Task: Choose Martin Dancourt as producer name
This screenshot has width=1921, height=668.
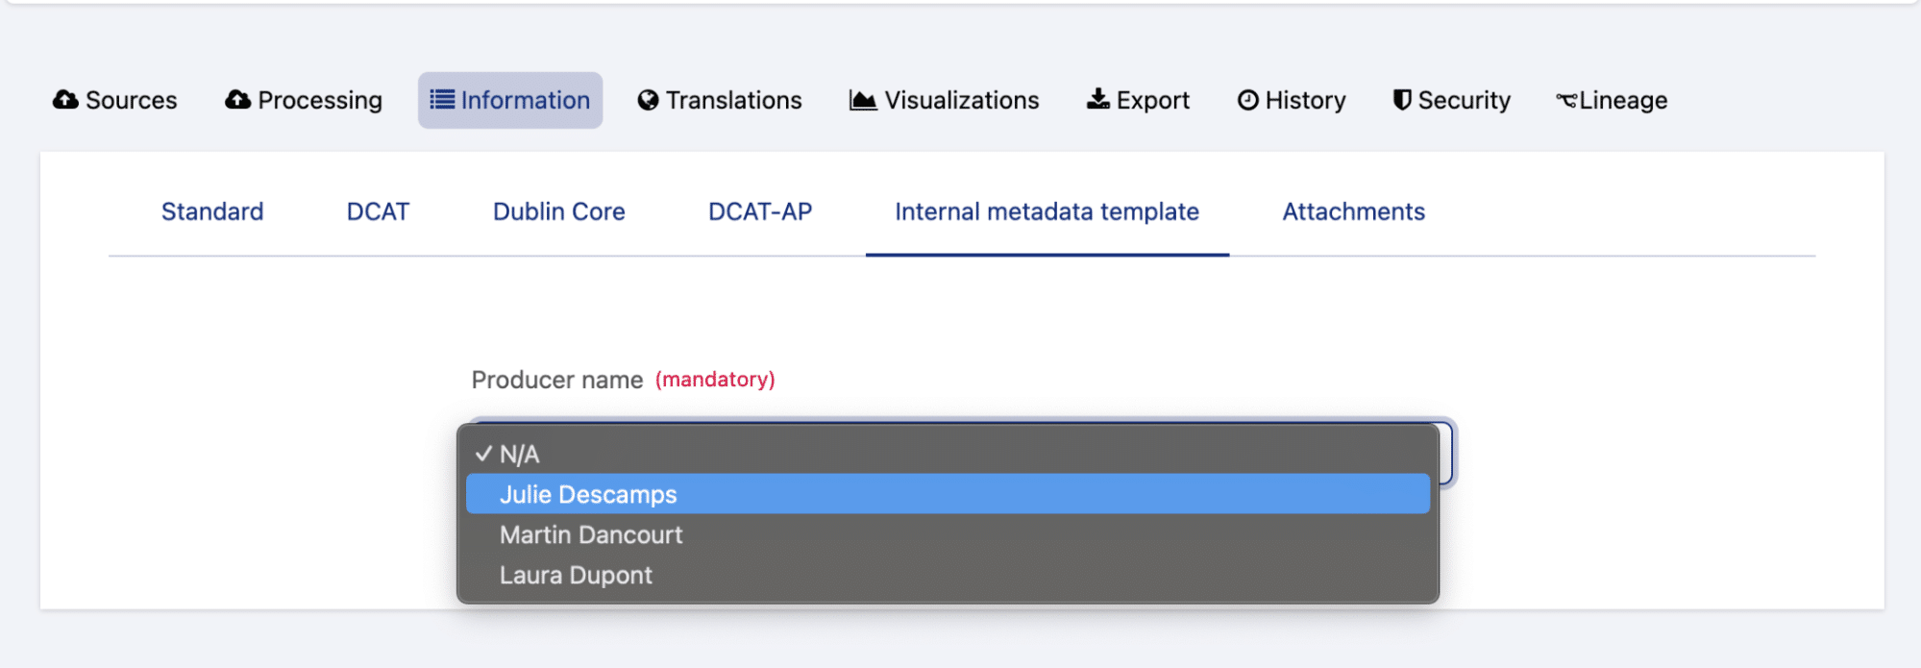Action: (591, 534)
